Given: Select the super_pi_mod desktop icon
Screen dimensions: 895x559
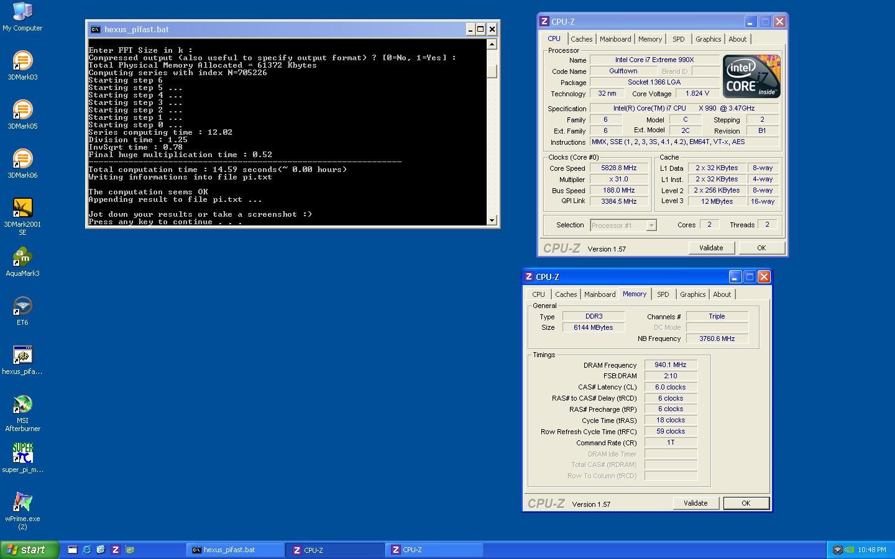Looking at the screenshot, I should point(22,458).
